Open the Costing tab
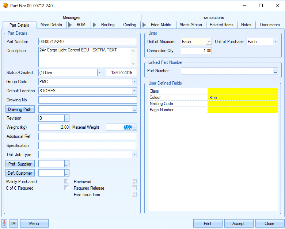The width and height of the screenshot is (285, 229). point(129,25)
